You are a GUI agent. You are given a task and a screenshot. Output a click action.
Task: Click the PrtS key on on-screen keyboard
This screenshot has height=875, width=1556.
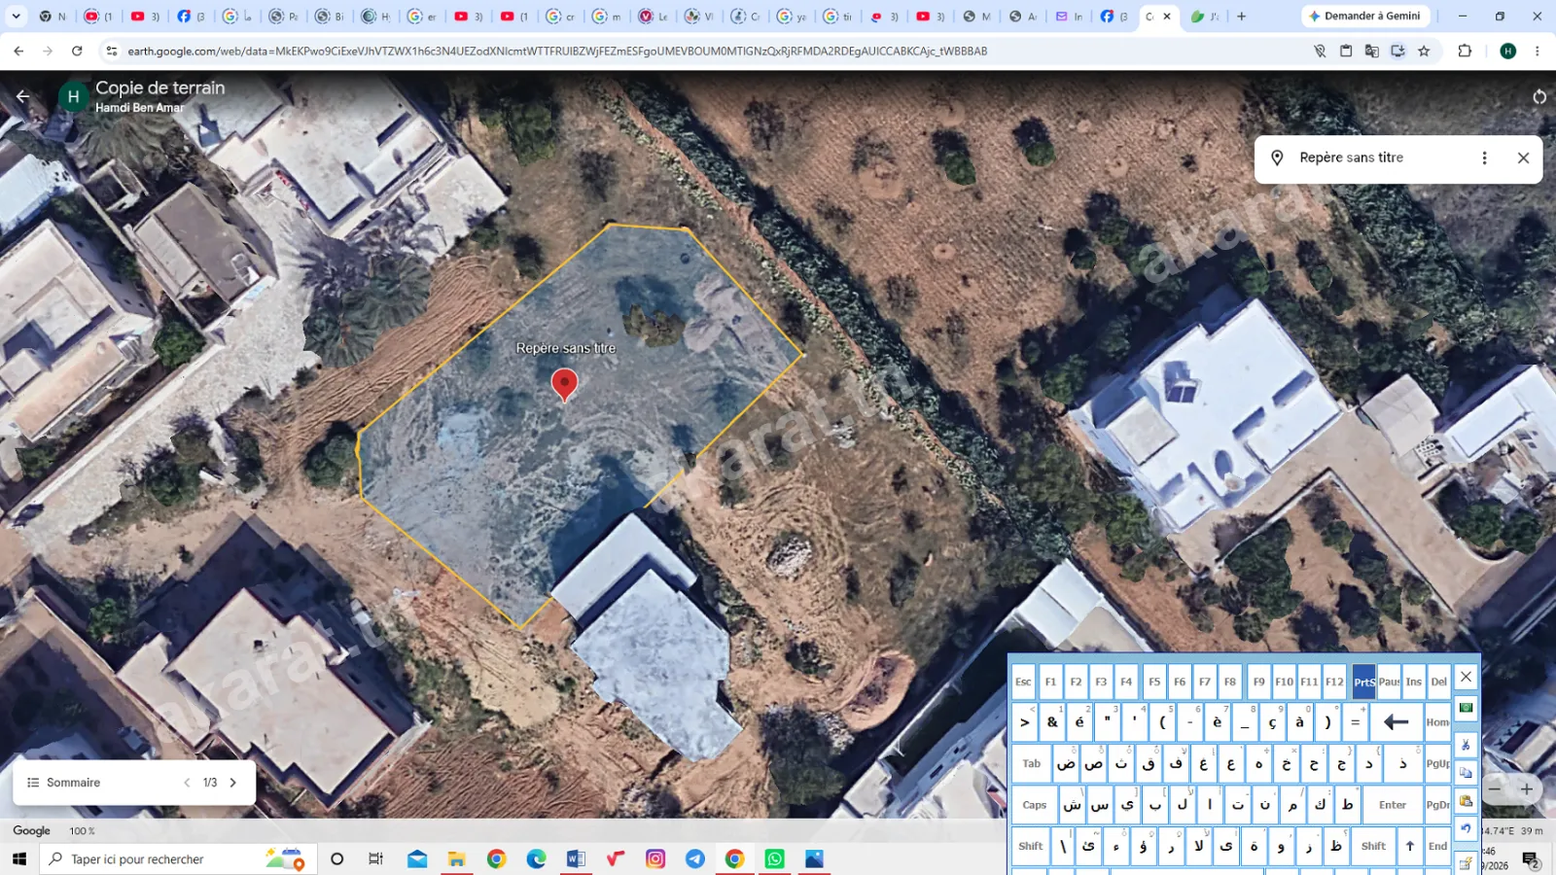[1363, 682]
